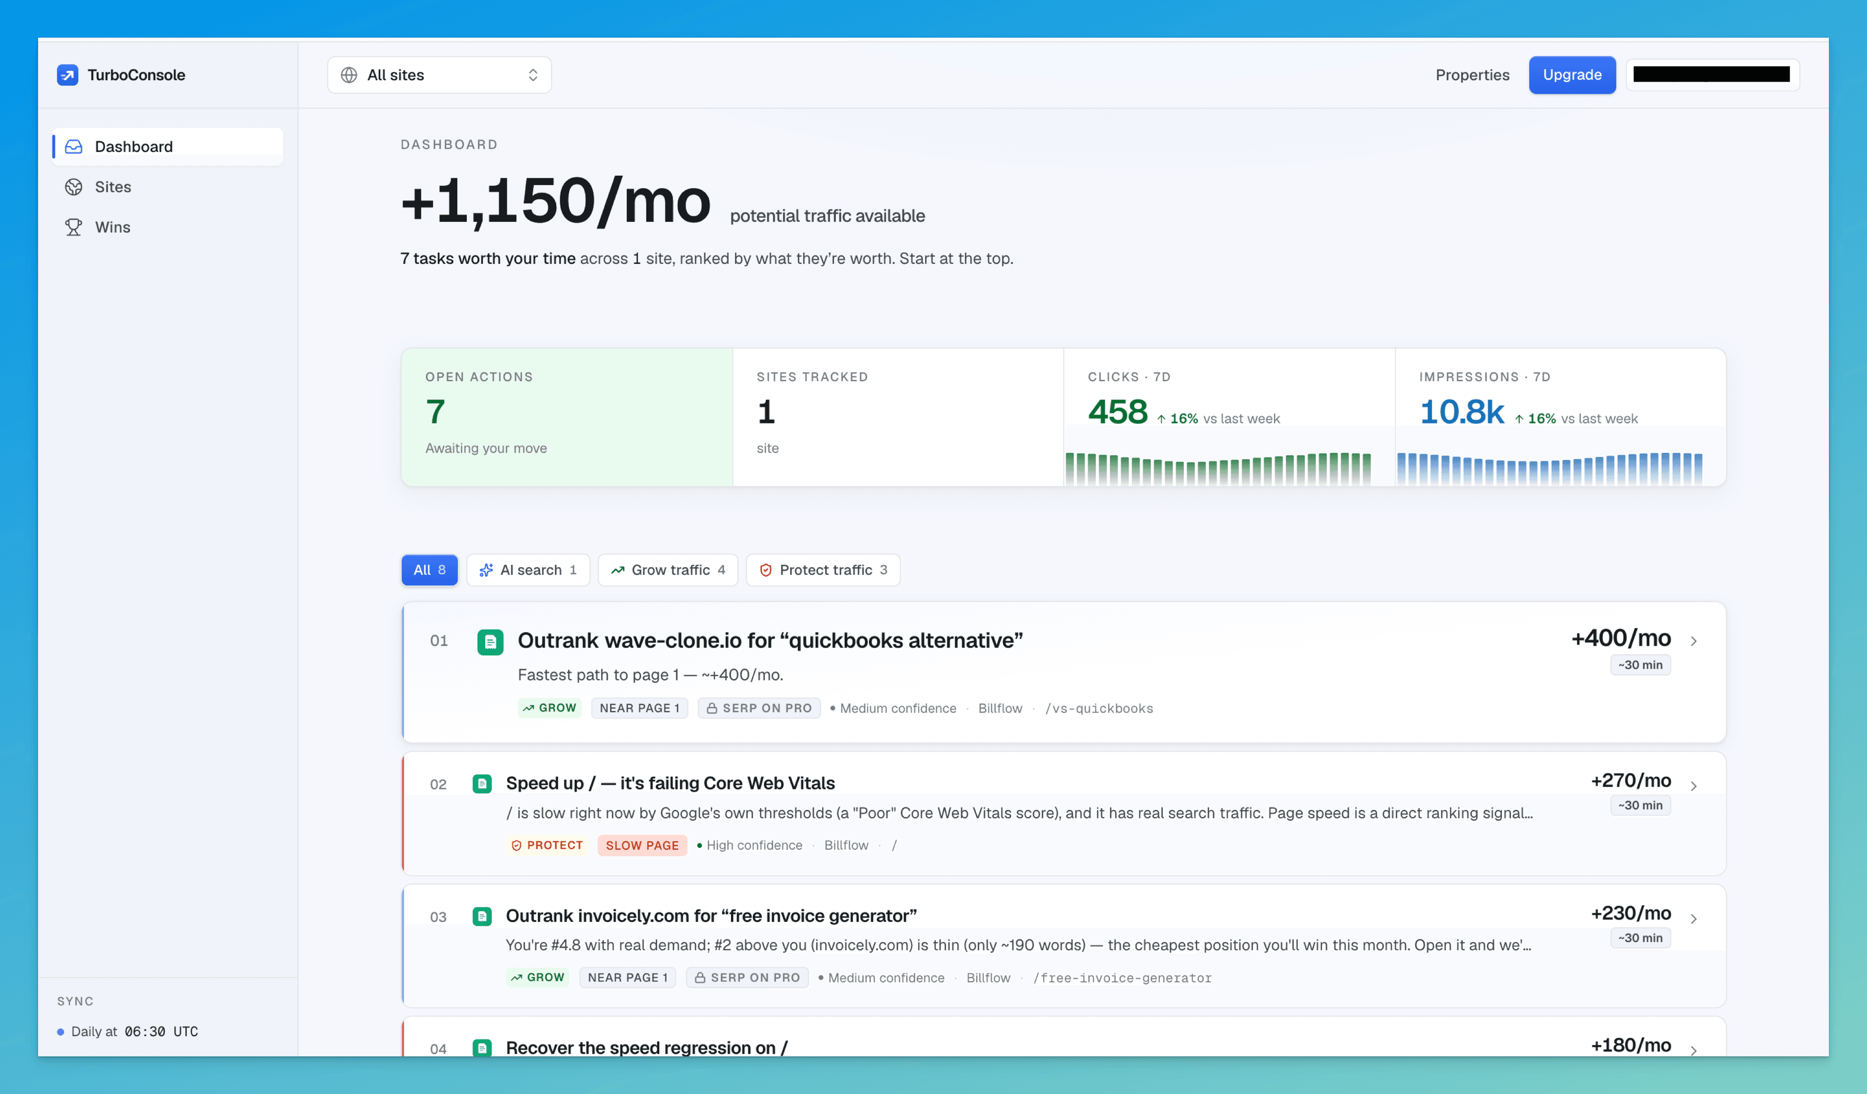Click the Clicks 7D green bar chart
This screenshot has height=1094, width=1867.
[x=1218, y=469]
